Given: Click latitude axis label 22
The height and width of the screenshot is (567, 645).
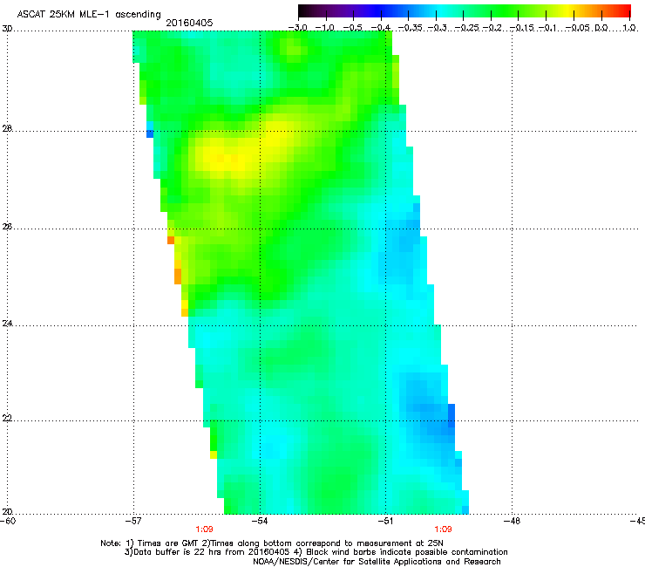Looking at the screenshot, I should click(x=7, y=418).
